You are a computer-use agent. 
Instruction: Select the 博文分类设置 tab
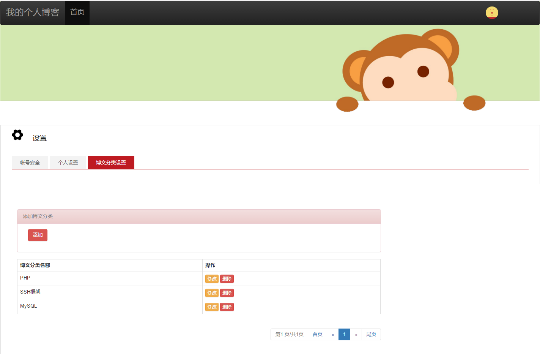coord(111,163)
